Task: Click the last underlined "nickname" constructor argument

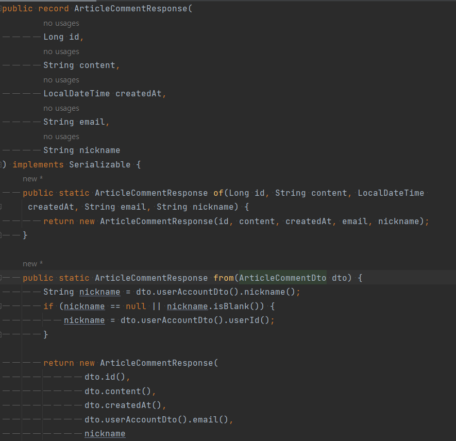Action: [105, 434]
